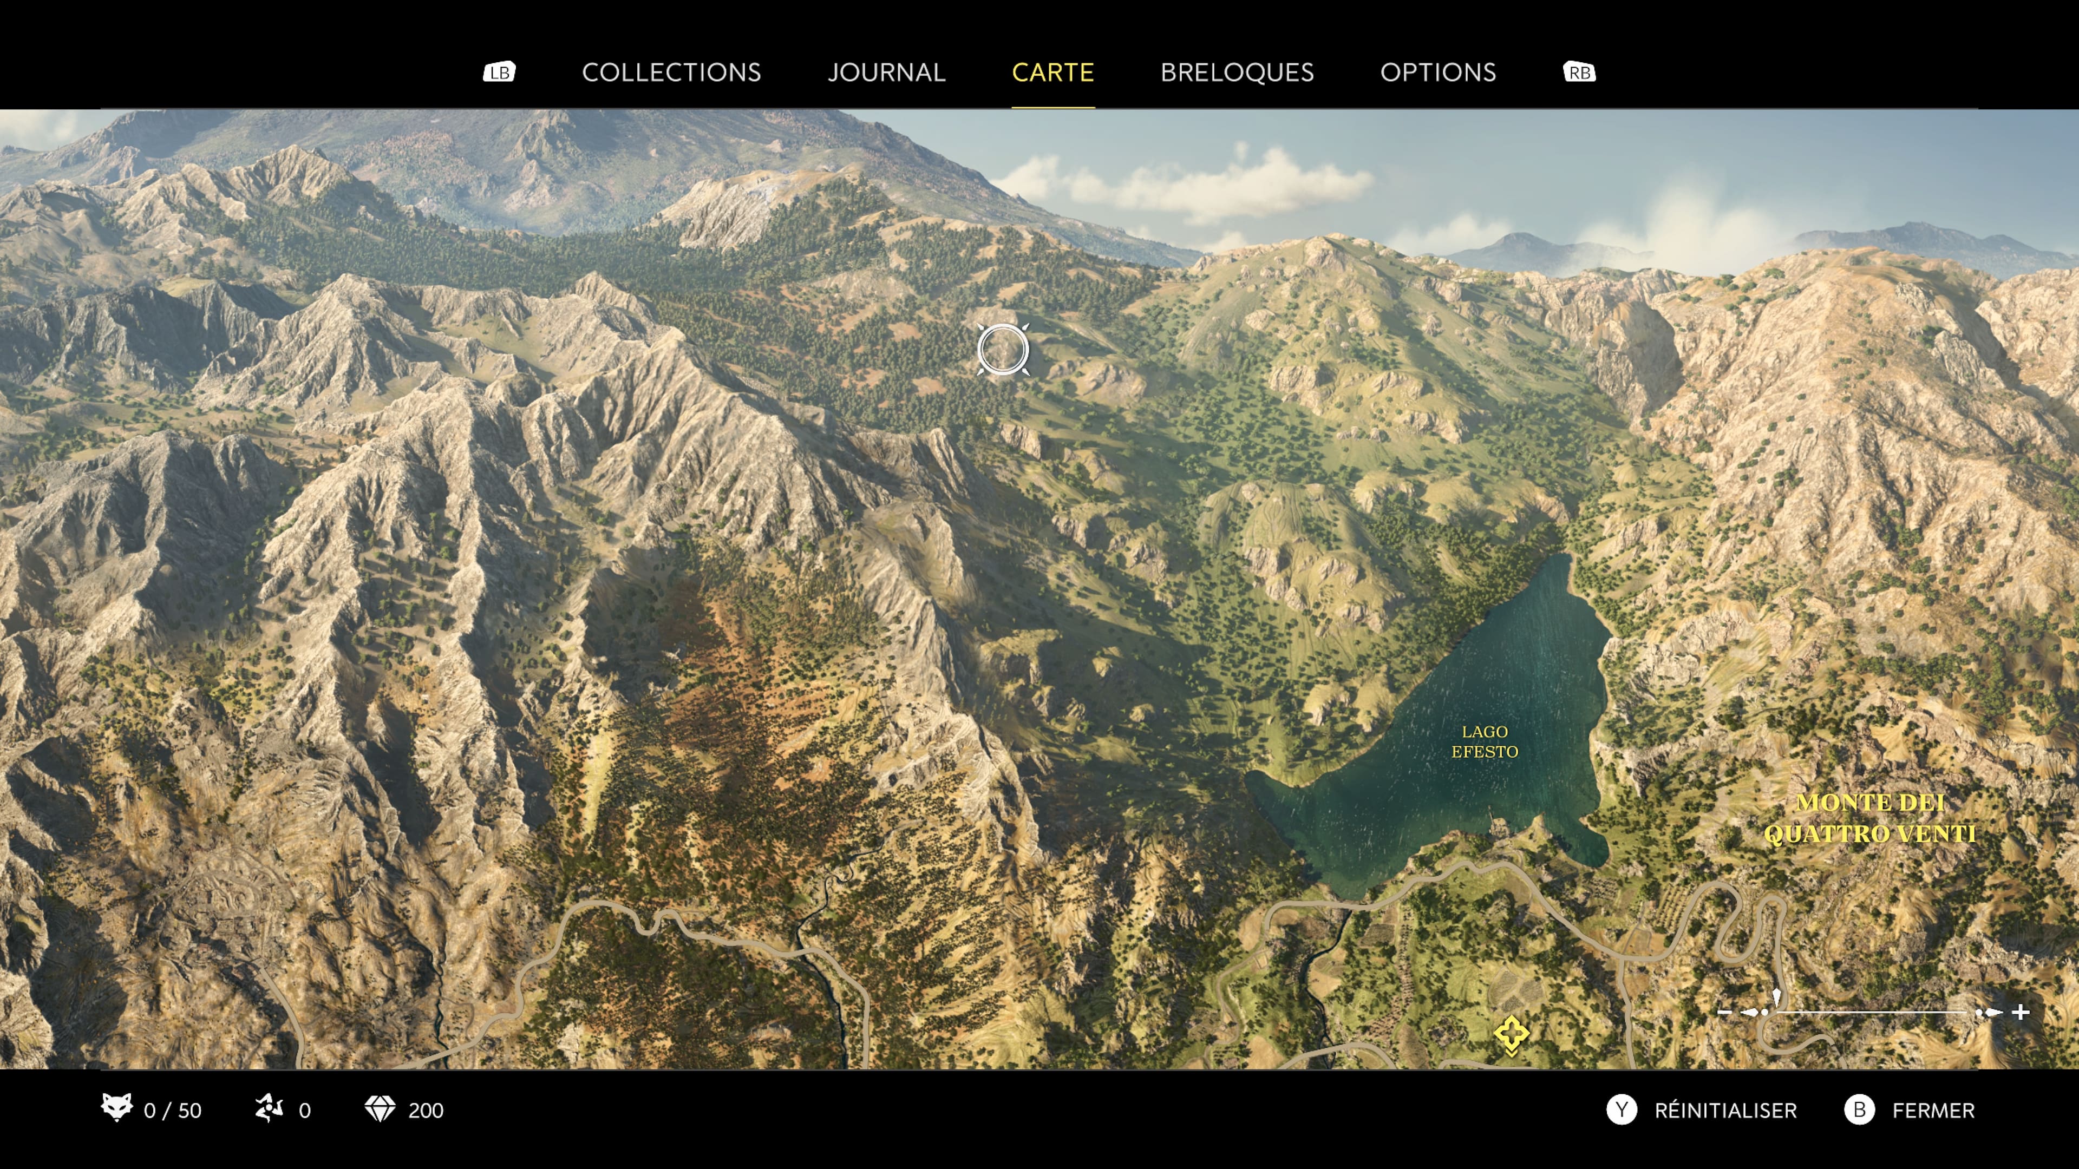The height and width of the screenshot is (1169, 2079).
Task: Open the COLLECTIONS tab
Action: pos(671,73)
